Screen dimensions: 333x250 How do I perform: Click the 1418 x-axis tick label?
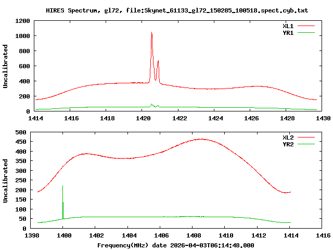tap(107, 118)
